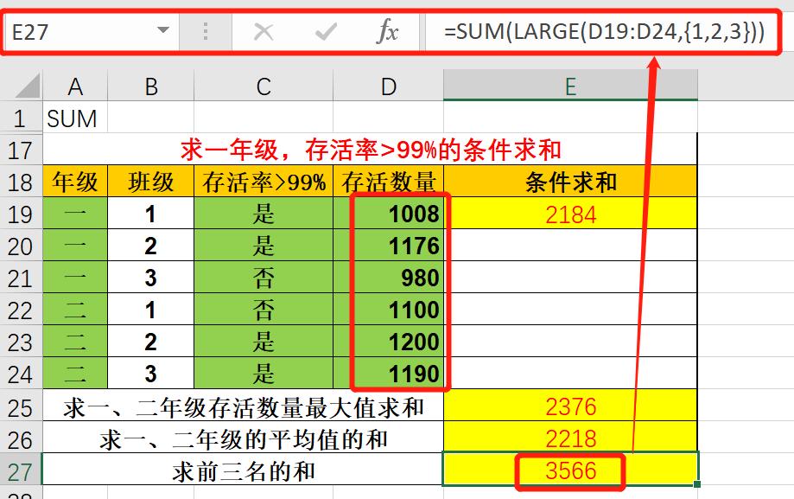Select column E header

coord(571,86)
